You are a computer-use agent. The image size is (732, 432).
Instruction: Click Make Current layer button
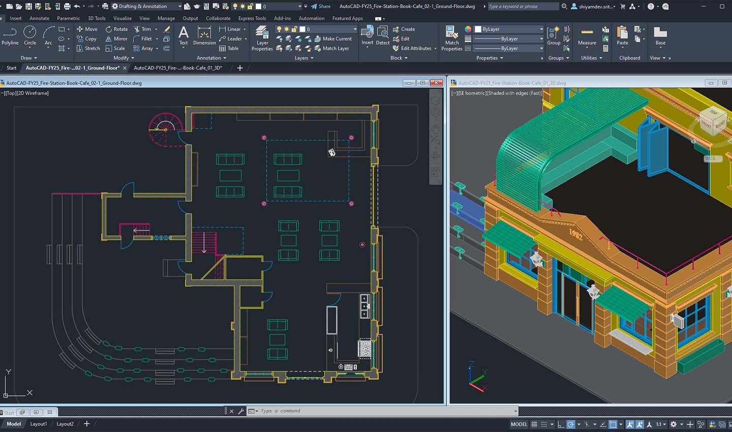tap(333, 39)
